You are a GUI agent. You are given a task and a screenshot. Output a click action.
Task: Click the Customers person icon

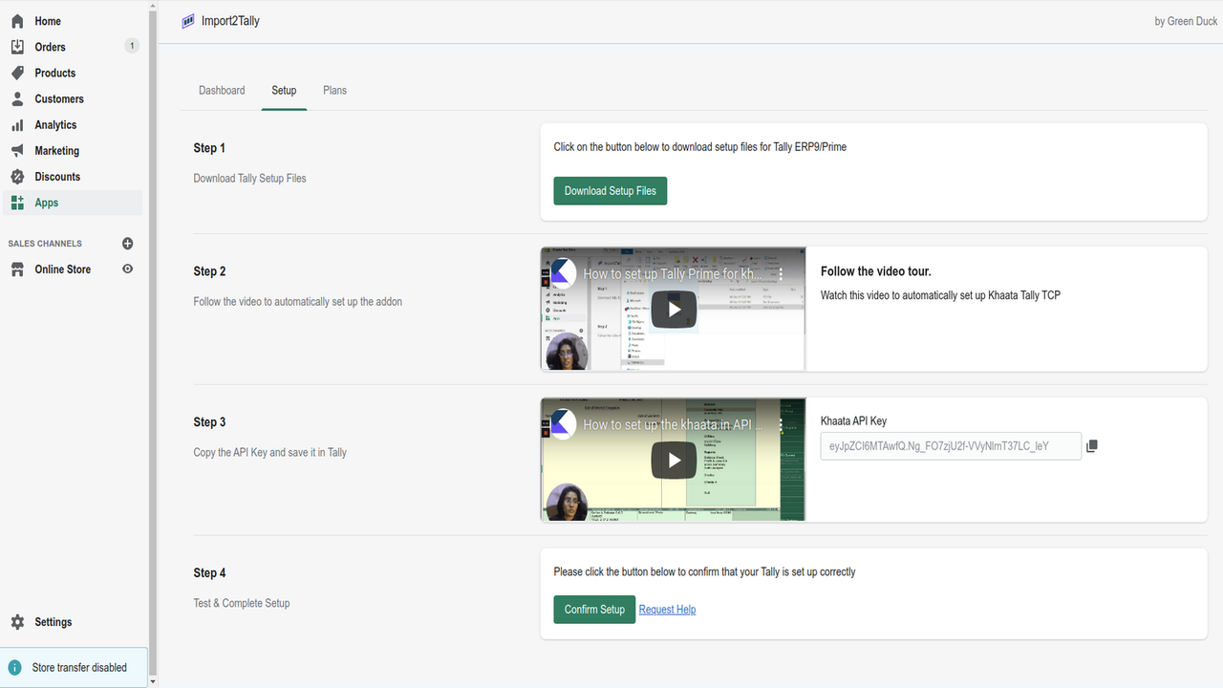[17, 98]
